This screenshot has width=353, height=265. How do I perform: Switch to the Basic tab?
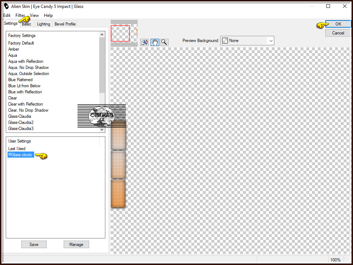pyautogui.click(x=27, y=24)
